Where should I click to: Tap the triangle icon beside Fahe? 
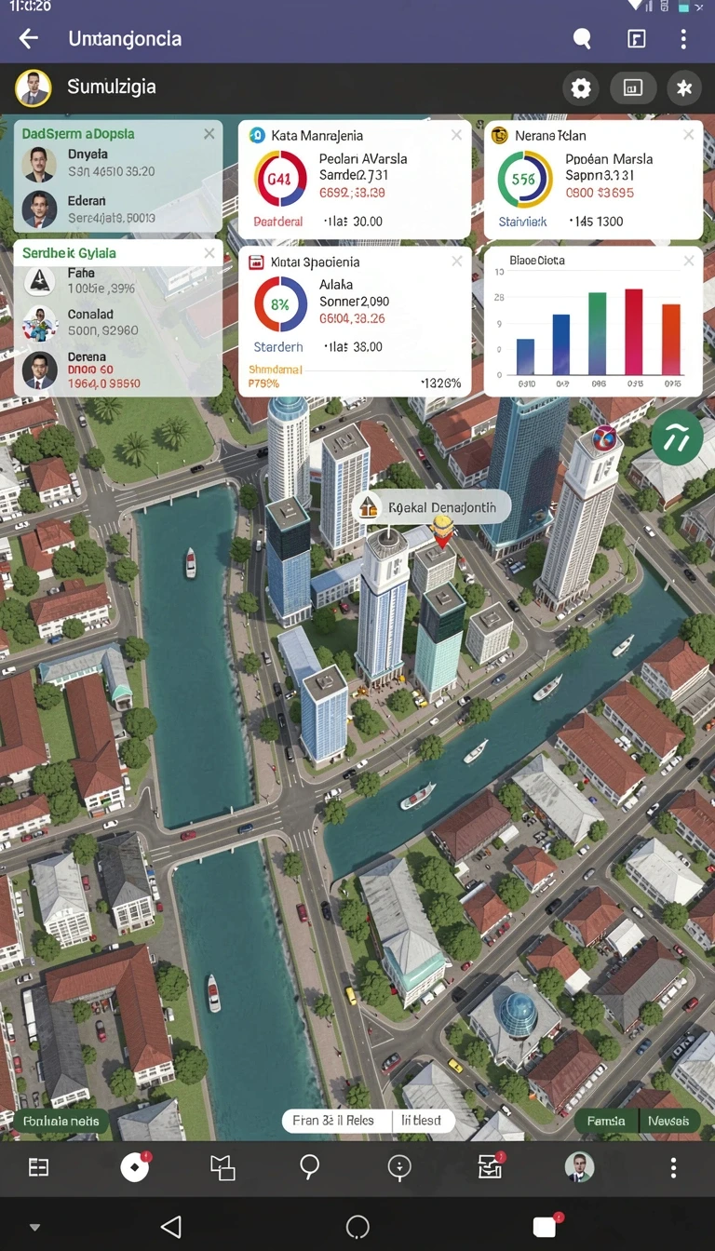point(39,280)
